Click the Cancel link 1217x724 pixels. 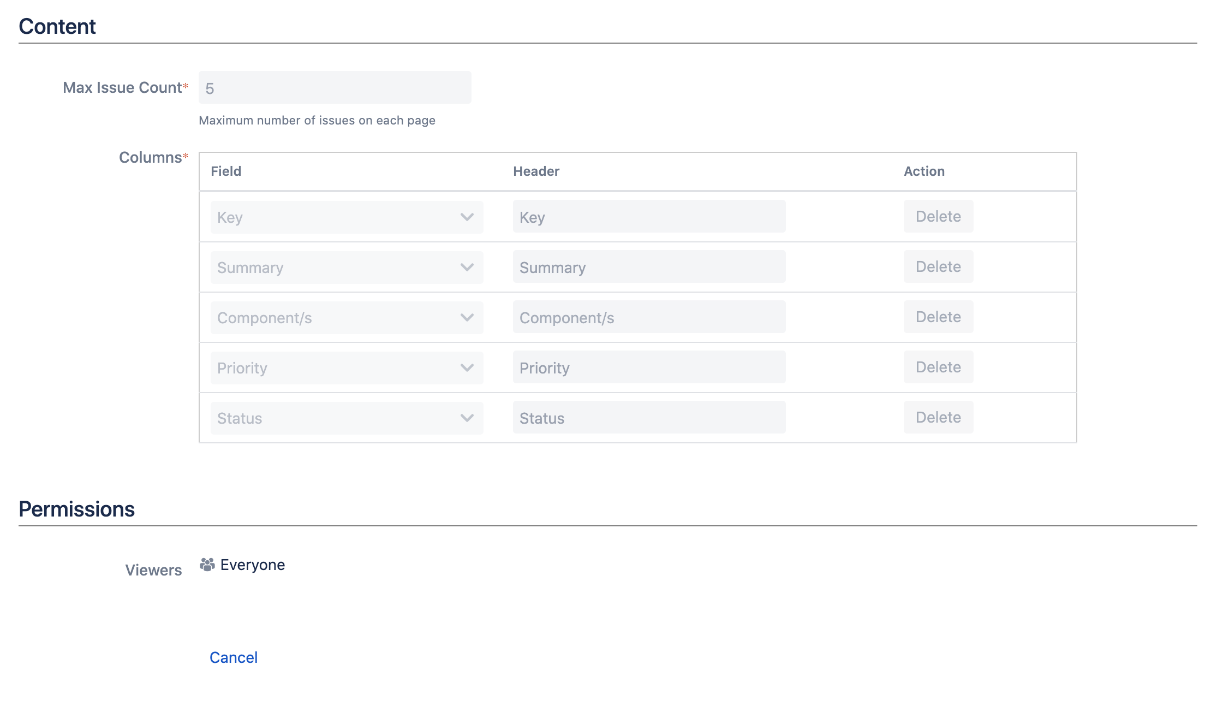[233, 657]
